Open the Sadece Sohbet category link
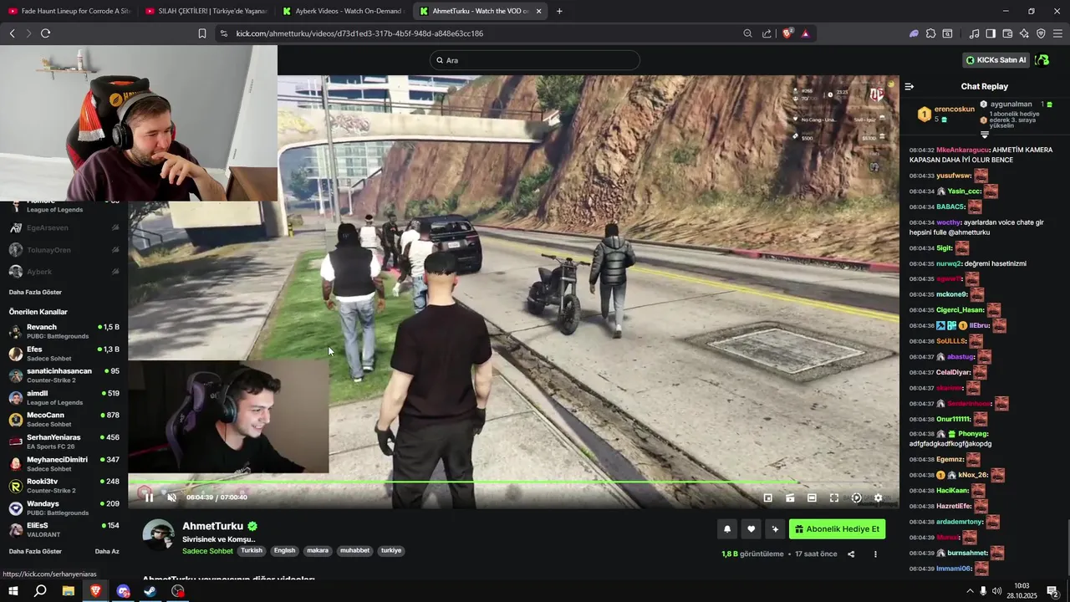1070x602 pixels. click(x=207, y=551)
